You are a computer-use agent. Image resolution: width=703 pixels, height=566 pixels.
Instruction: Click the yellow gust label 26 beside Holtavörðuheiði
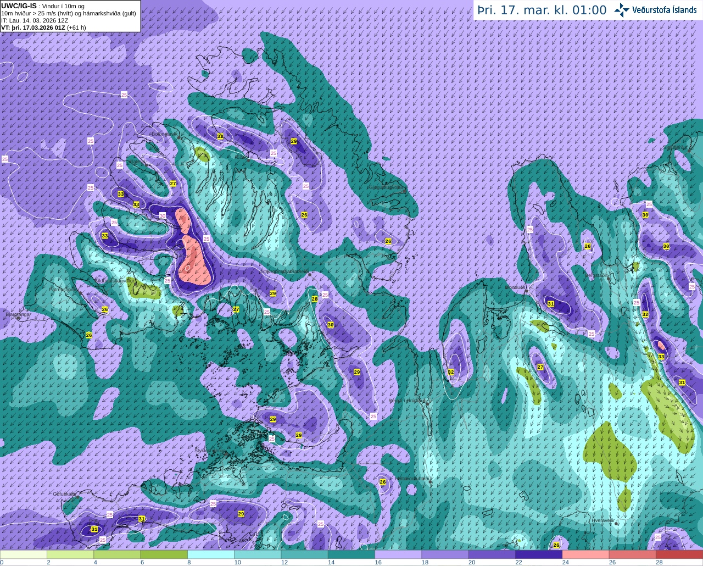383,482
